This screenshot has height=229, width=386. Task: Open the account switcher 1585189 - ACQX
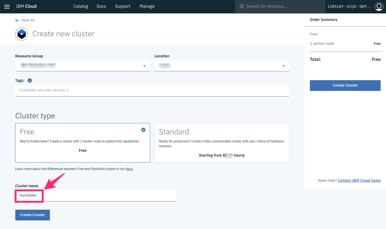coord(349,6)
